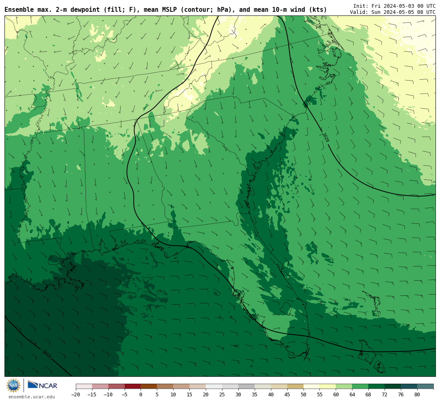Screen dimensions: 440x402
Task: Pick the gray swatch between 30 and 35
Action: [x=246, y=387]
